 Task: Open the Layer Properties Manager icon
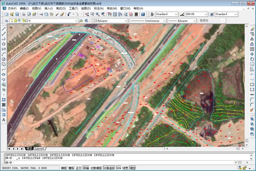pyautogui.click(x=6, y=21)
